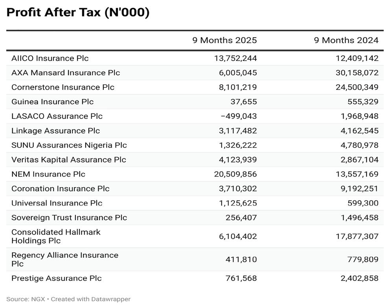This screenshot has height=308, width=390.
Task: Click the Coronation Insurance Plc row label
Action: coord(61,189)
